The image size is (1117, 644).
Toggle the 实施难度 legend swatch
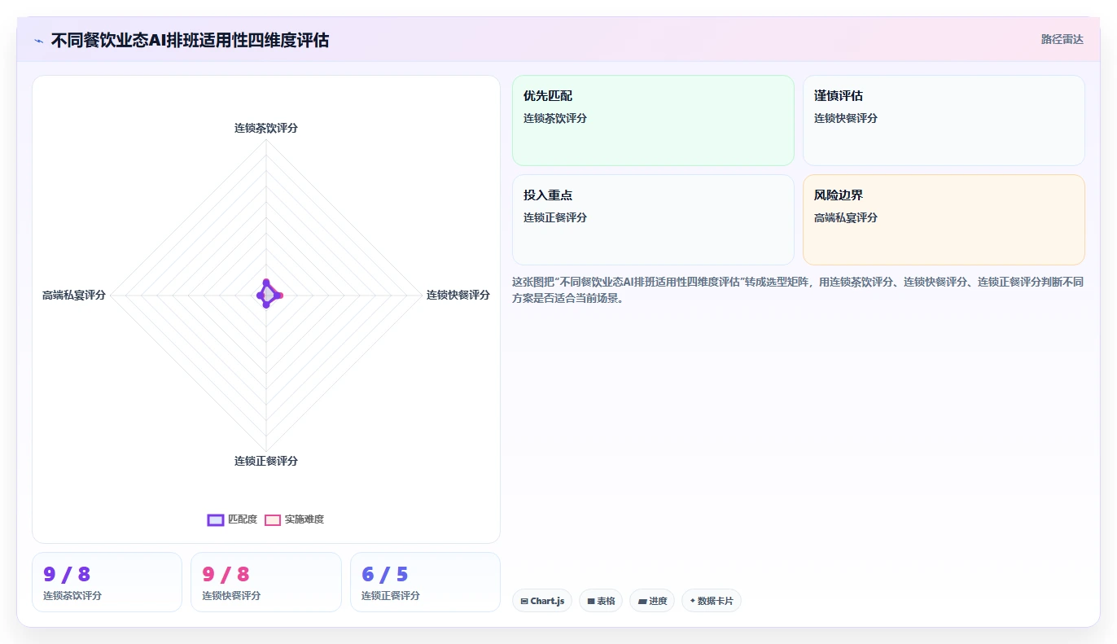pos(273,520)
